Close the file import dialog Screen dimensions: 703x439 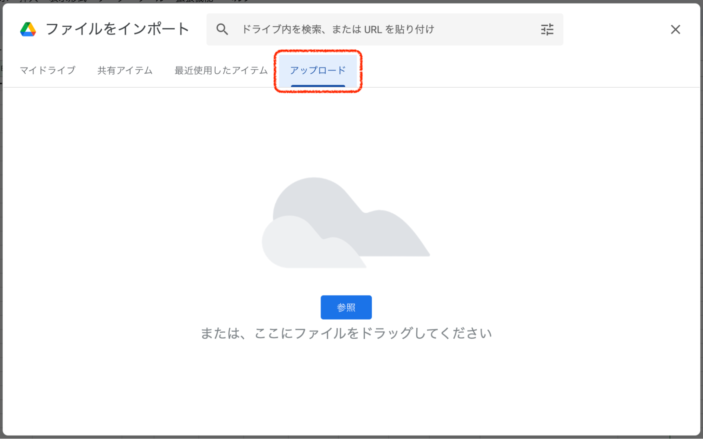point(675,30)
